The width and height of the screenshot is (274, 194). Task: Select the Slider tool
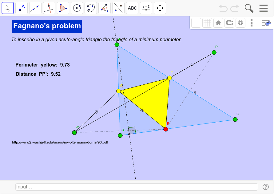click(x=146, y=8)
